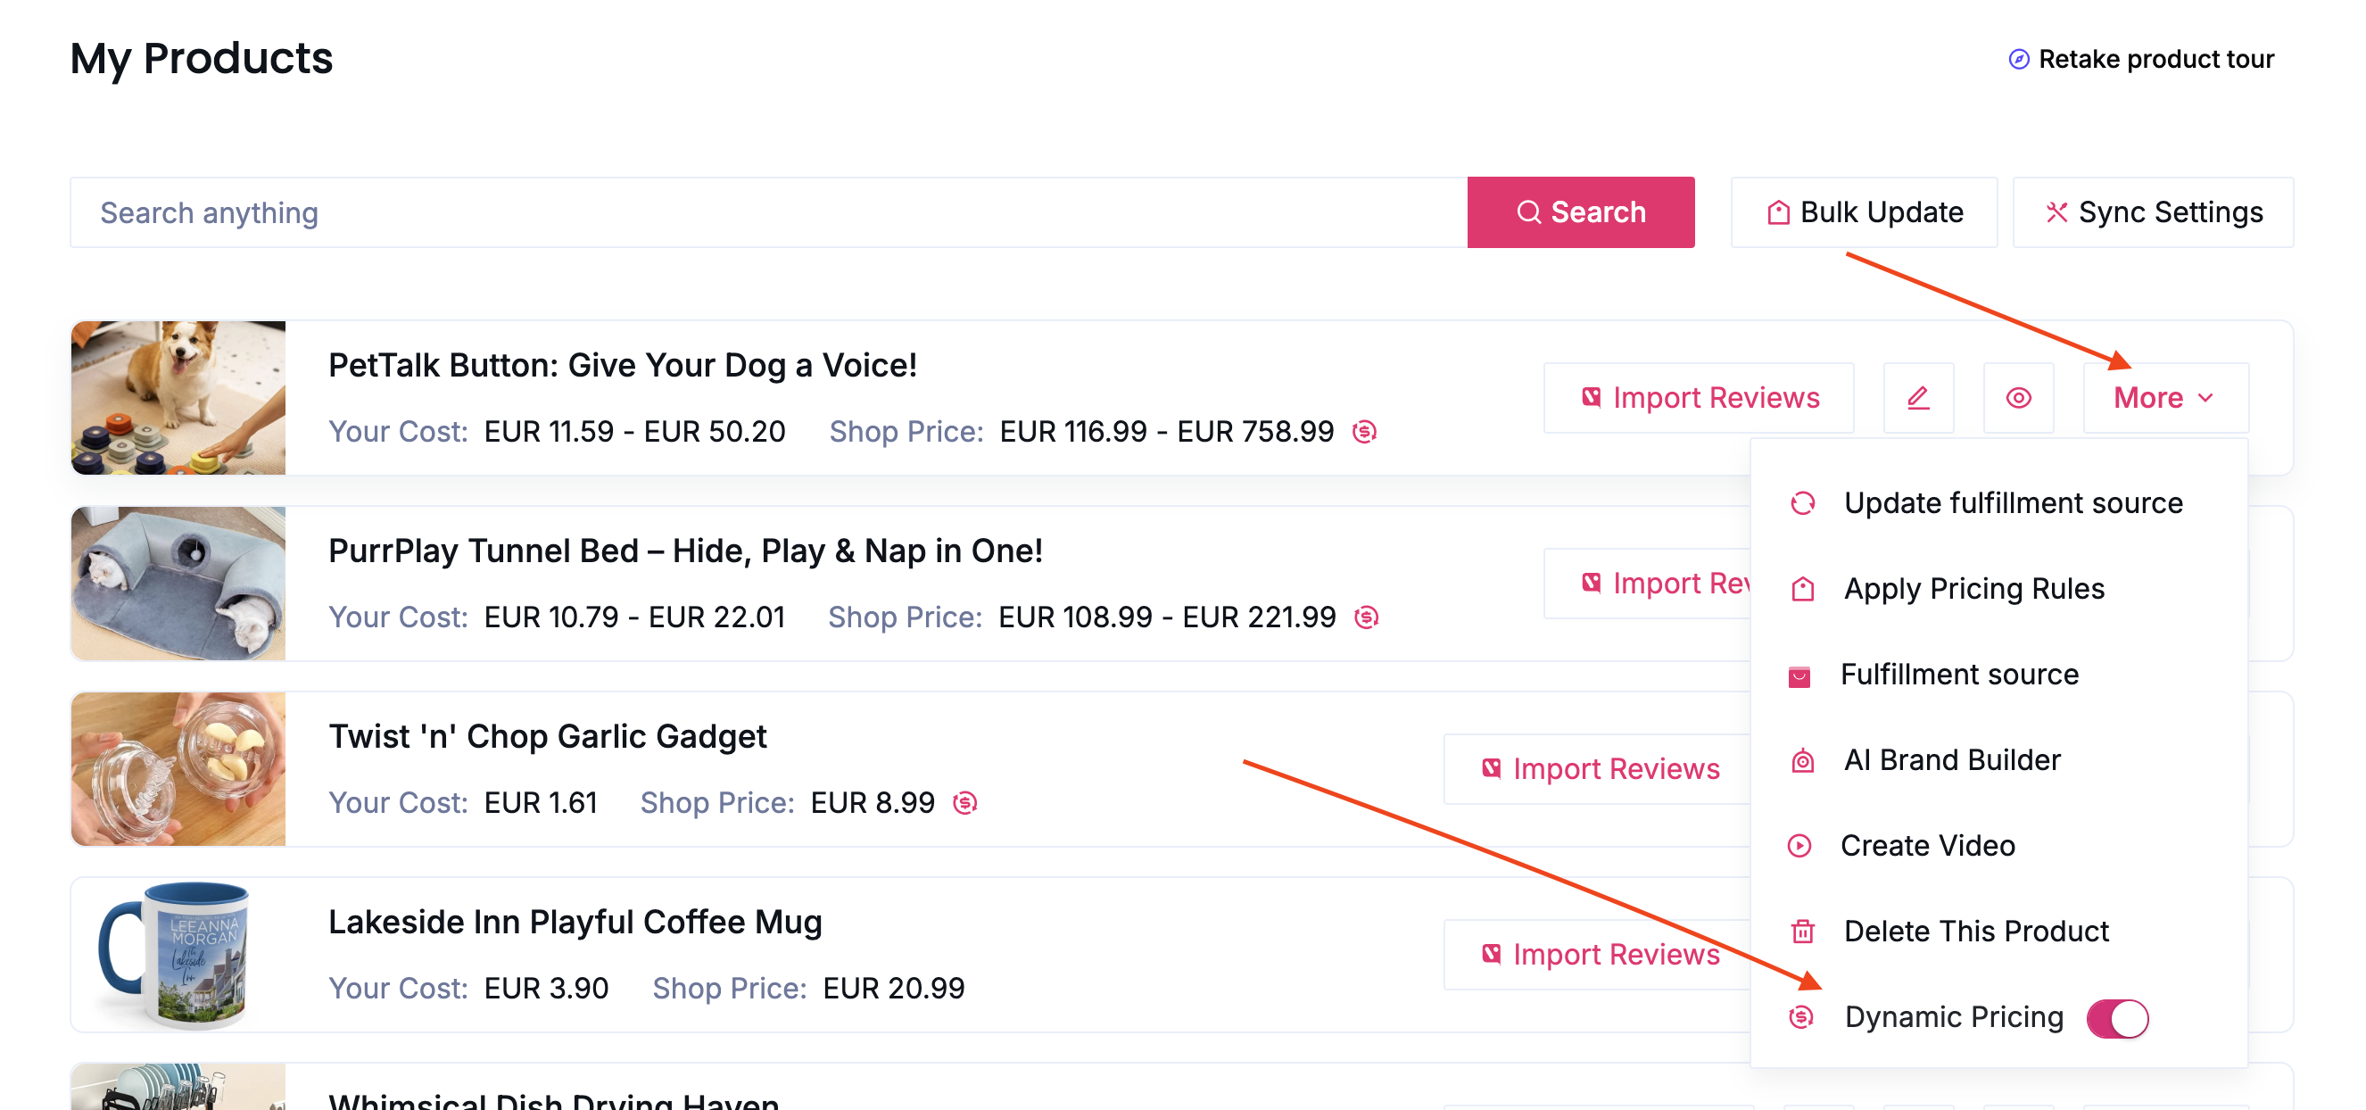Expand the More dropdown for PetTalk Button
2366x1110 pixels.
pos(2165,398)
